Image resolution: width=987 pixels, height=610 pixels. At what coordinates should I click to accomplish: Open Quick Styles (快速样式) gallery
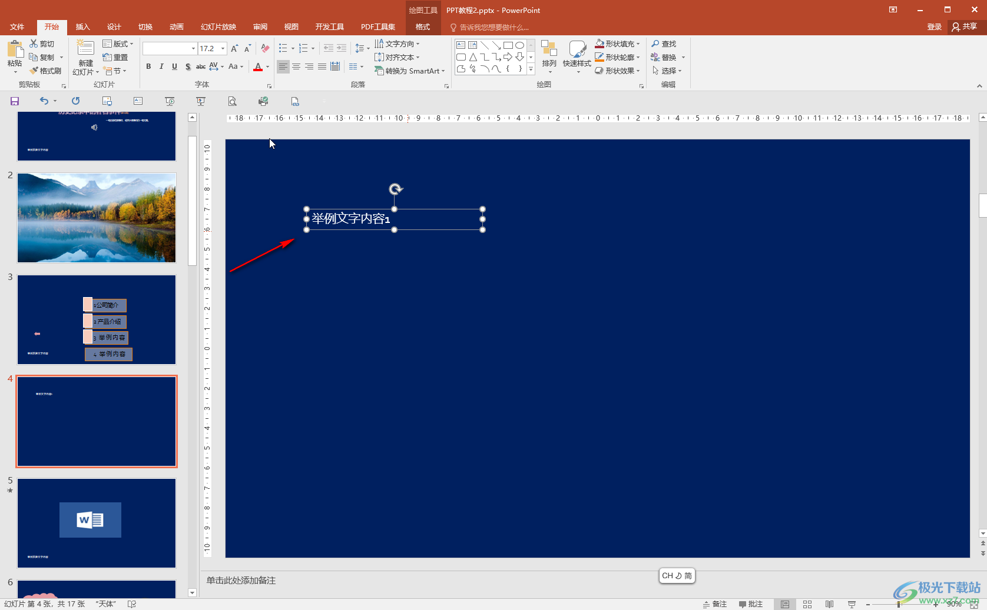point(577,56)
